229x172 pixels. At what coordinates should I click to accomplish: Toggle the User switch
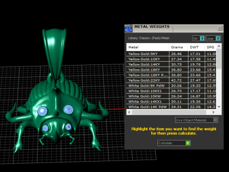tap(213, 38)
